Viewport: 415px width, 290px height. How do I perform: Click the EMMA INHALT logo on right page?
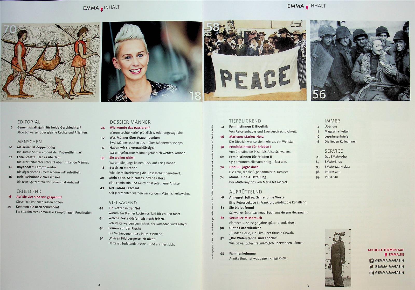[x=306, y=6]
